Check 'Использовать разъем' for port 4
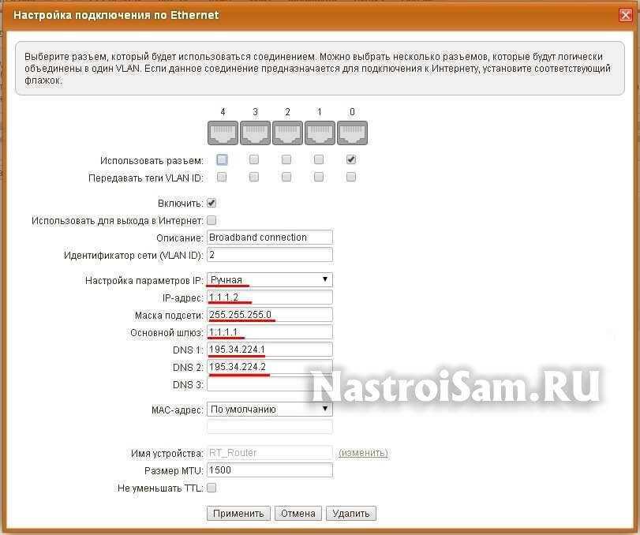The image size is (640, 535). [x=222, y=159]
